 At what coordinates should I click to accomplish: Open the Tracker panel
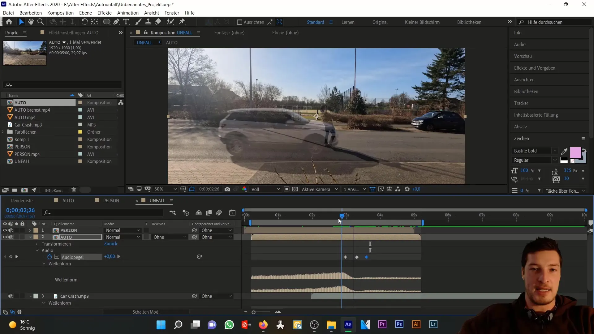tap(521, 103)
